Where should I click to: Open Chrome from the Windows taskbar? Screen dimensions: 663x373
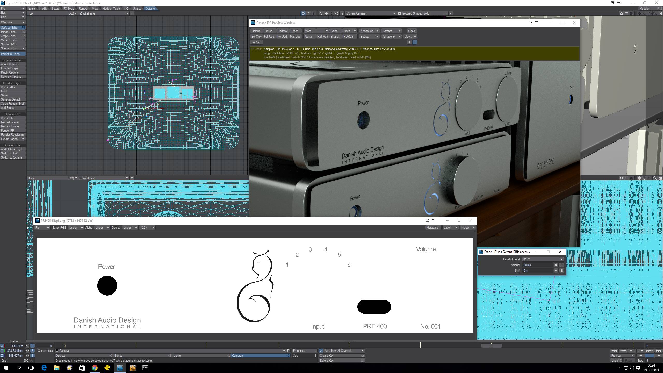click(x=95, y=368)
